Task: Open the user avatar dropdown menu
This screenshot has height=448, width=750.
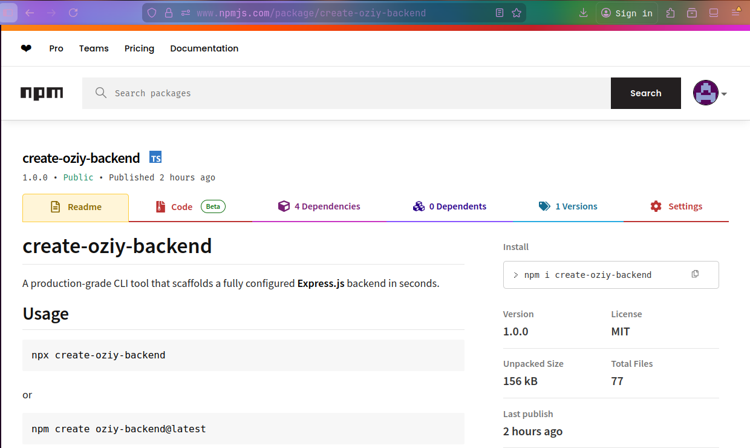Action: [x=705, y=93]
